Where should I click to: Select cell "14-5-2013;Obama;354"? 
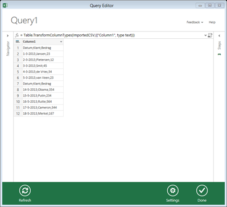[x=43, y=90]
